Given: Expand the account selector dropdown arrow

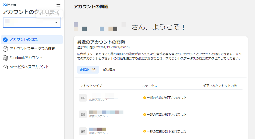Looking at the screenshot, I should [x=57, y=23].
